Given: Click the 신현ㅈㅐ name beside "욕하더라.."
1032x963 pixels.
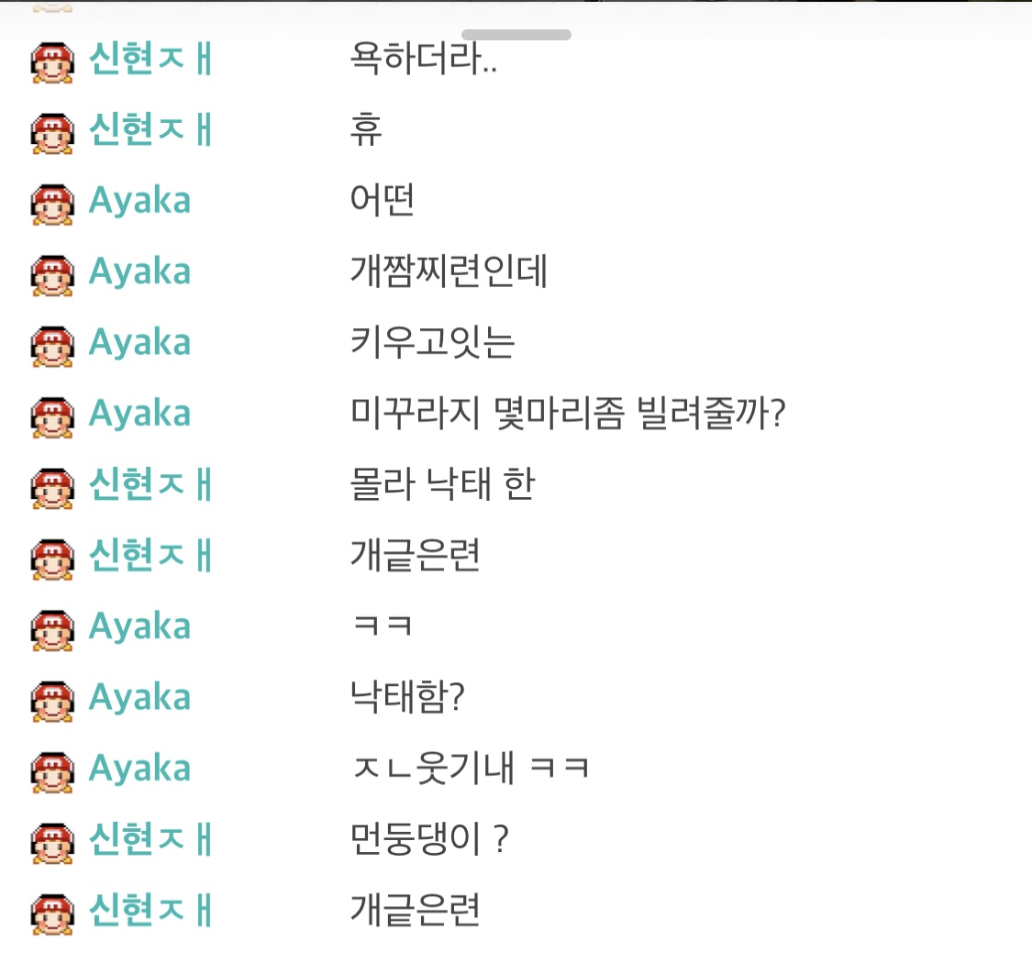Looking at the screenshot, I should (150, 60).
